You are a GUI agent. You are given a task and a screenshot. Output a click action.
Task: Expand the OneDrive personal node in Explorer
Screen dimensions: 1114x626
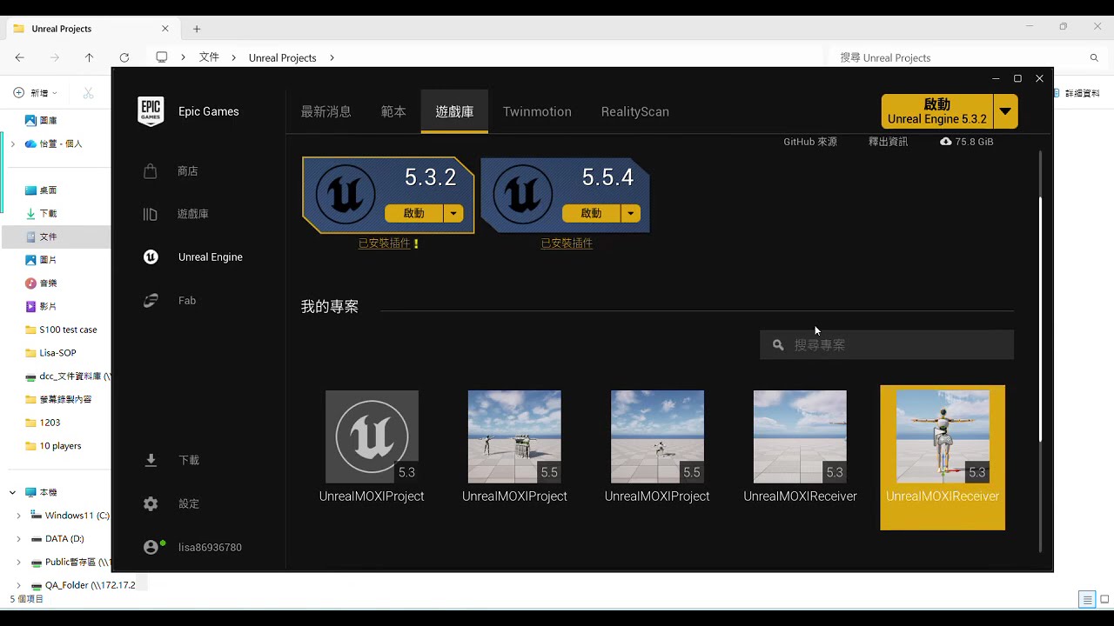(12, 143)
